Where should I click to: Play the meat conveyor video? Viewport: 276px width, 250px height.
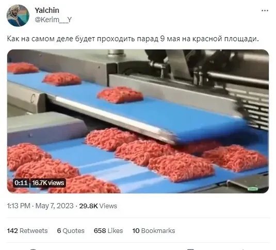click(138, 121)
